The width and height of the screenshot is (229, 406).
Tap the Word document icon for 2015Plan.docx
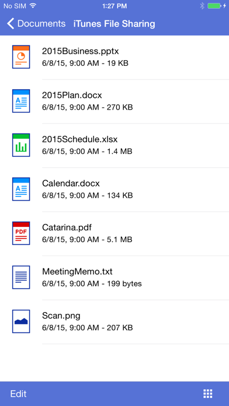tap(21, 101)
